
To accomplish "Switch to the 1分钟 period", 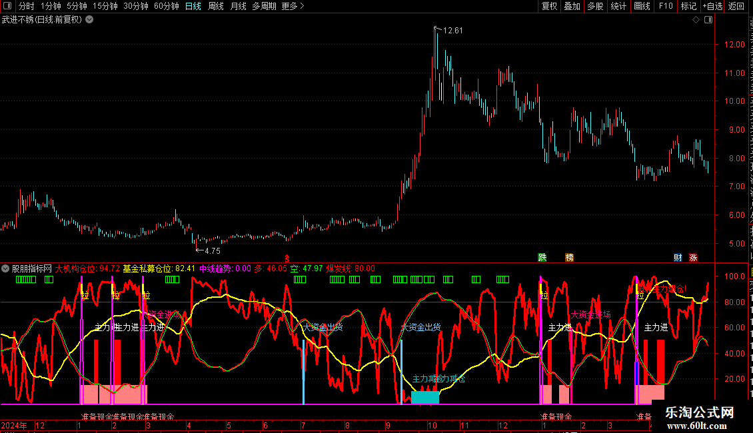I will point(51,6).
